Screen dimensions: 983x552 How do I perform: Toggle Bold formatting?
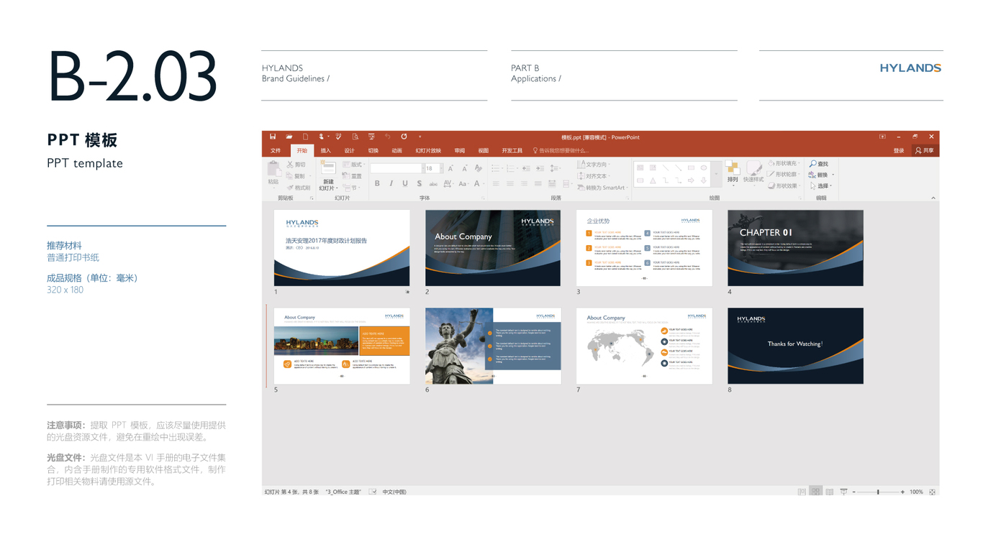point(377,184)
